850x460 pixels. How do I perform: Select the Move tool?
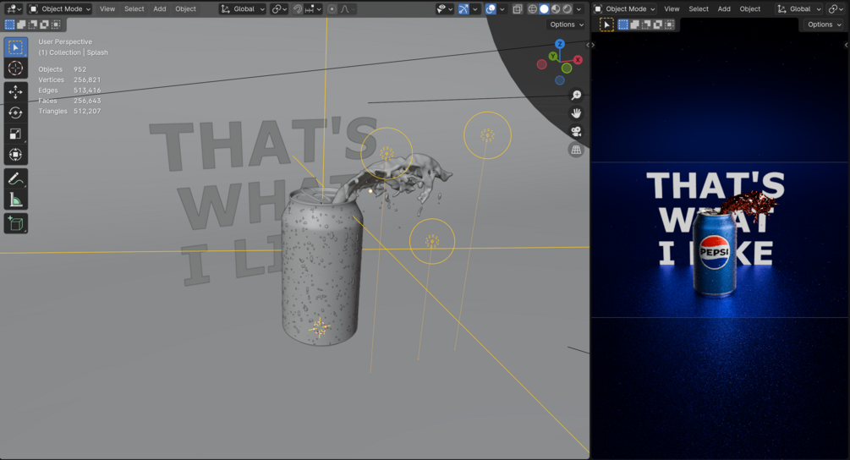(16, 92)
